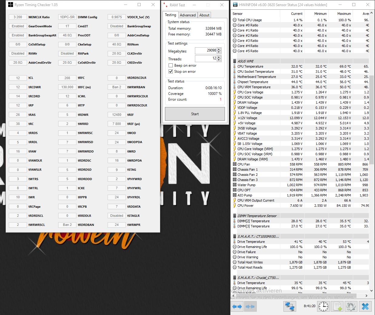Click the HWiNFO horizontal scrollbar right arrow
The image size is (375, 315).
(366, 296)
